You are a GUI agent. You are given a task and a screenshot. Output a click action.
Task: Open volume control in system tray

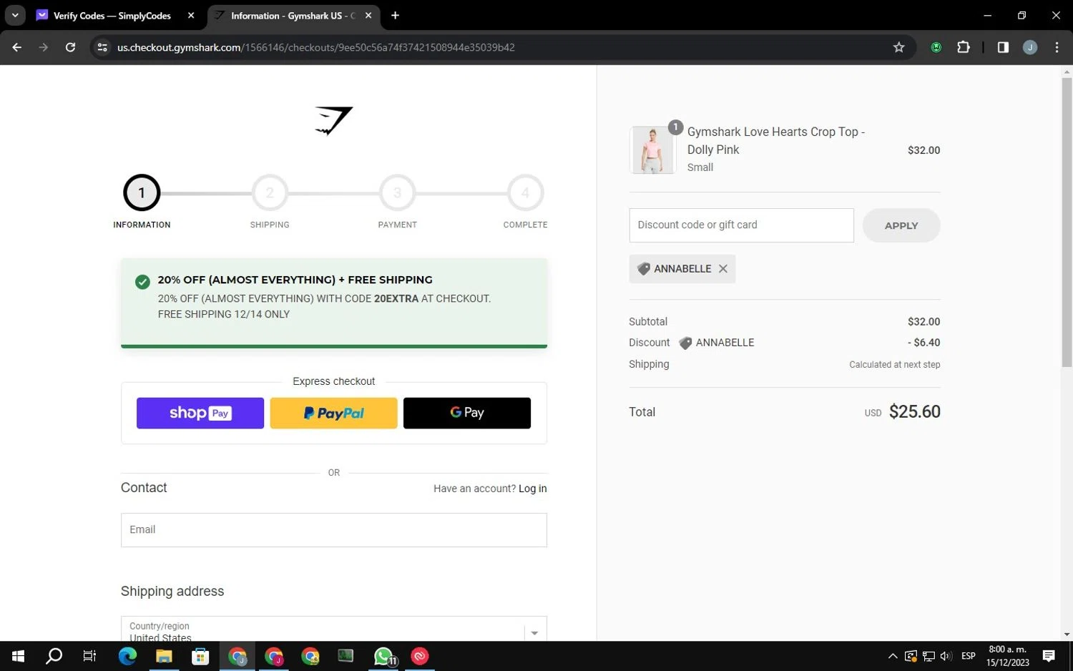[946, 656]
